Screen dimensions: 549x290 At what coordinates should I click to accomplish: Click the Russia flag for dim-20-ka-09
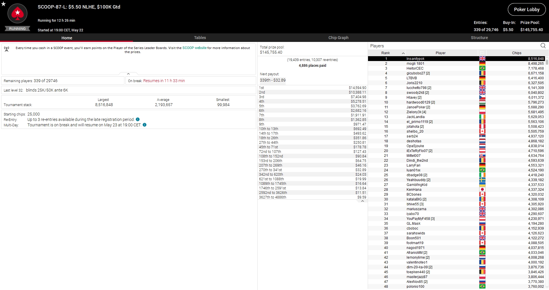pyautogui.click(x=482, y=267)
